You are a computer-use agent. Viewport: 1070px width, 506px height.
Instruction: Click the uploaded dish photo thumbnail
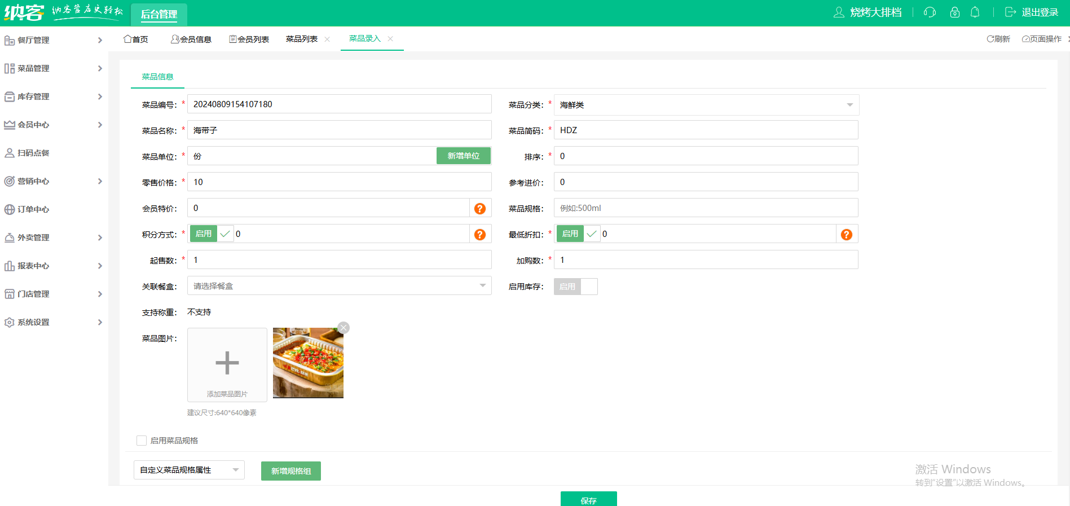(308, 363)
